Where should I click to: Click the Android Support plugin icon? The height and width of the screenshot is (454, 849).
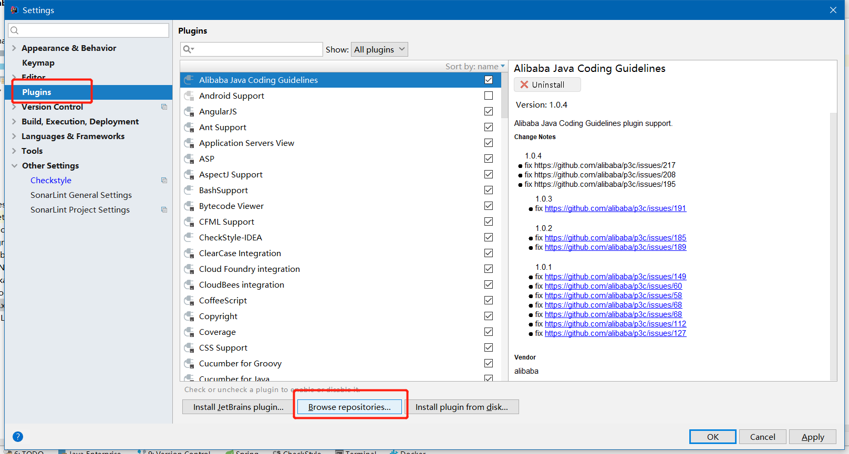pyautogui.click(x=189, y=96)
